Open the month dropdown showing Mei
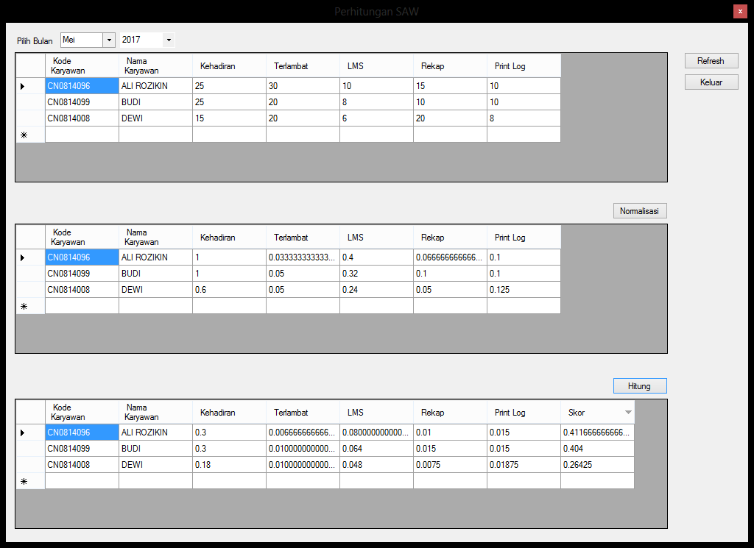The width and height of the screenshot is (754, 548). pyautogui.click(x=109, y=40)
